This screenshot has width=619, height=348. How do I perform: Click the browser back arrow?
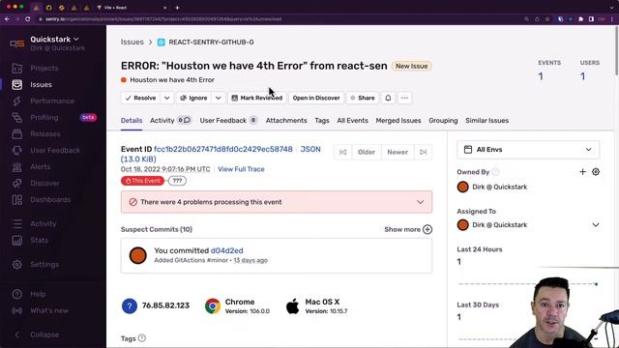pos(7,19)
